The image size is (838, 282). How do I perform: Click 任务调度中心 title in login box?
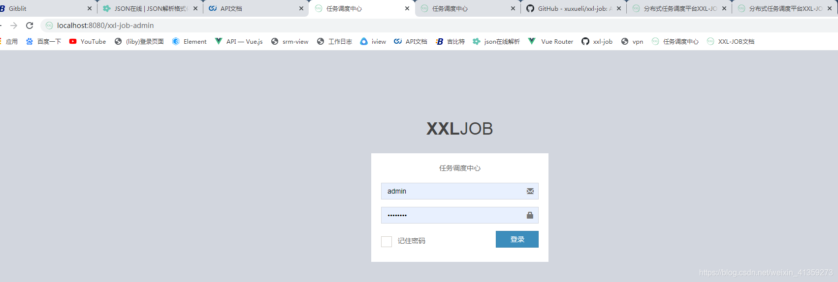coord(460,168)
